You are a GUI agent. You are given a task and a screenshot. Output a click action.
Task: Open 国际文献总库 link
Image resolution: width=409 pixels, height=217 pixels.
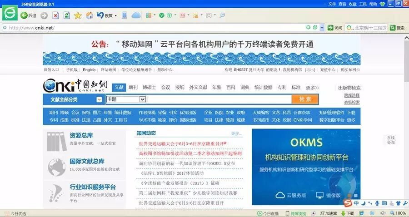[x=87, y=161]
